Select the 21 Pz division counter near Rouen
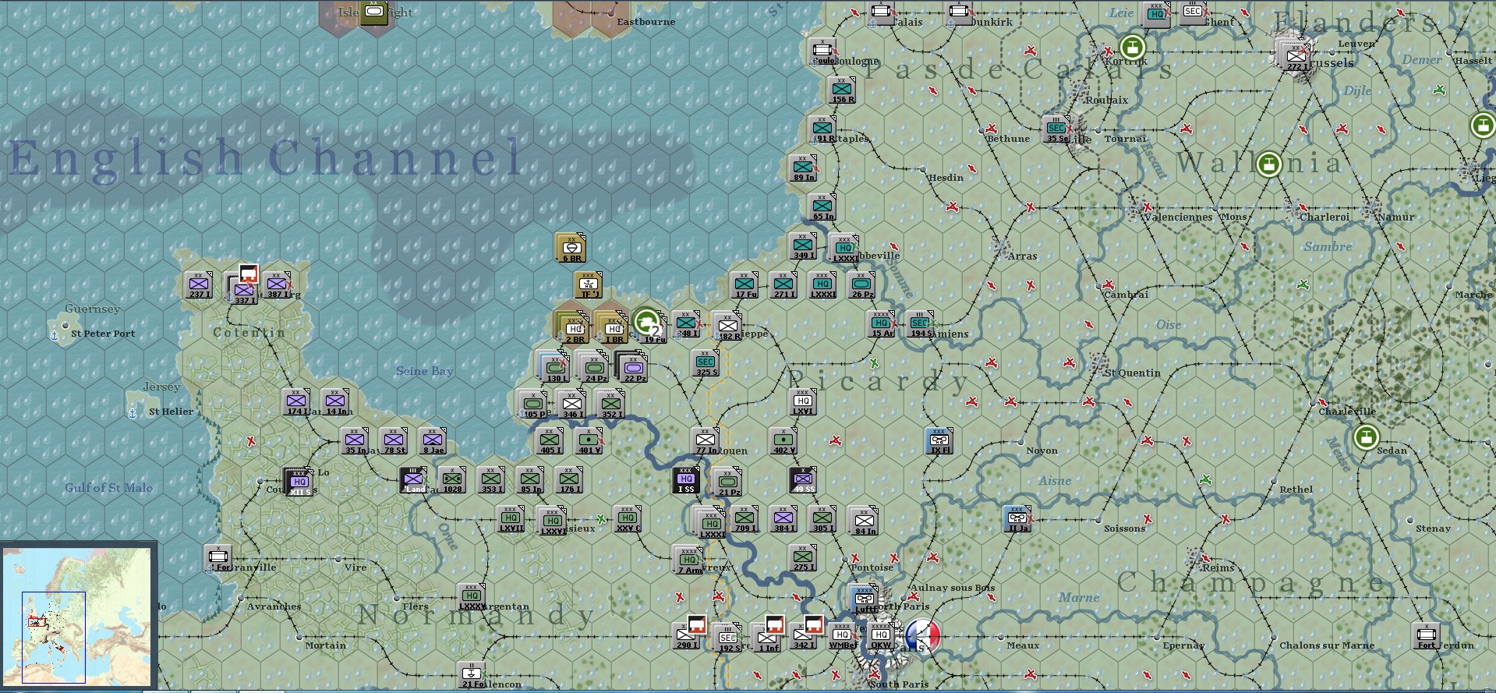Screen dimensions: 1496x693 pos(728,482)
